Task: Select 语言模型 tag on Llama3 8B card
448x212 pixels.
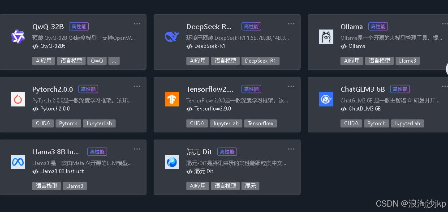Action: (47, 186)
